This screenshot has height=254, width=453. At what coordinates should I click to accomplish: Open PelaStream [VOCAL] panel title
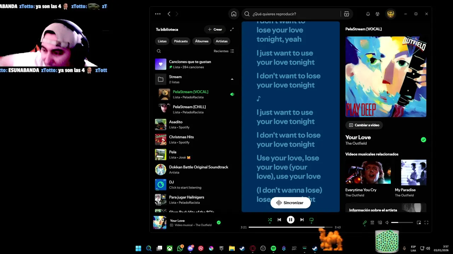click(x=363, y=29)
